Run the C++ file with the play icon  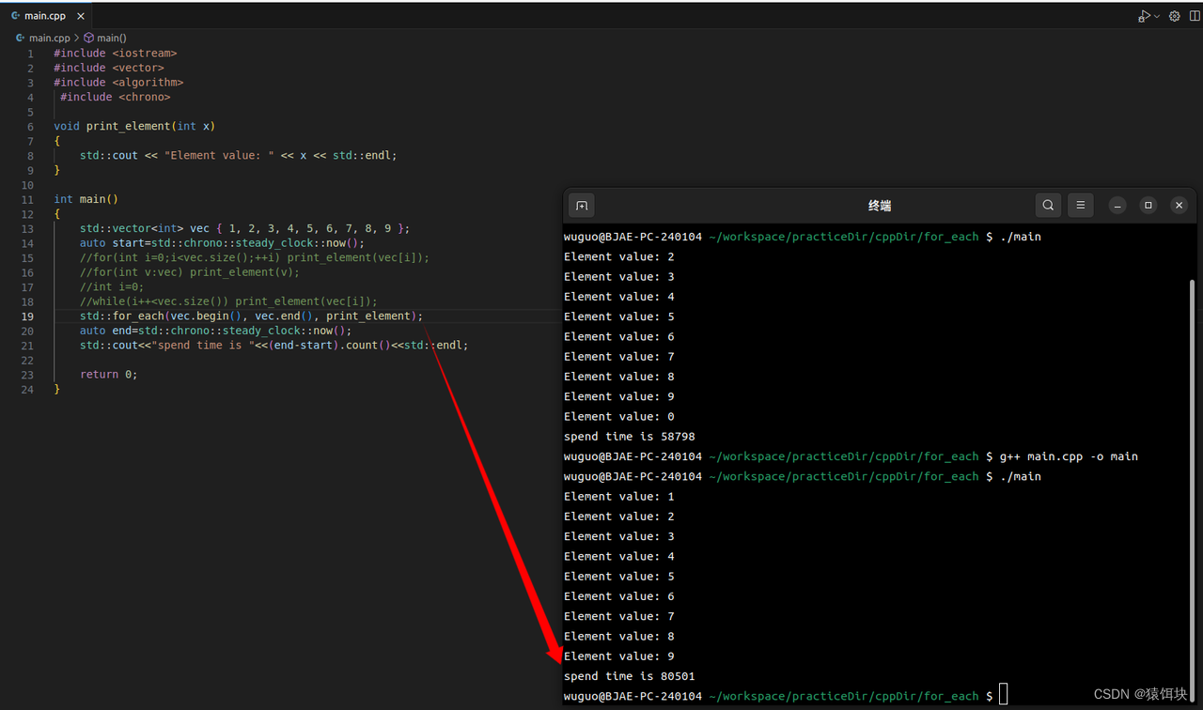click(x=1143, y=15)
